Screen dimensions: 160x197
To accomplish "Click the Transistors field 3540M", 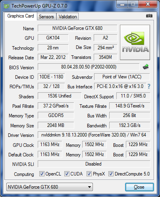I will 106,57.
